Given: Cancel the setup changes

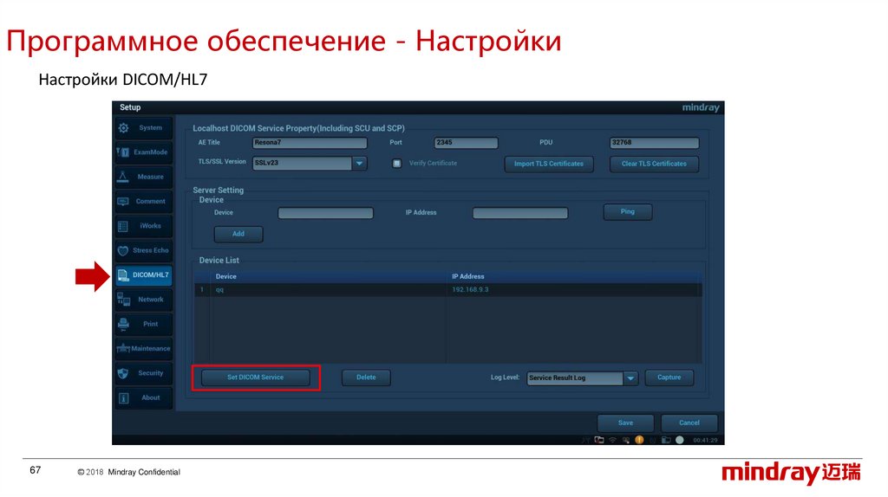Looking at the screenshot, I should 689,423.
